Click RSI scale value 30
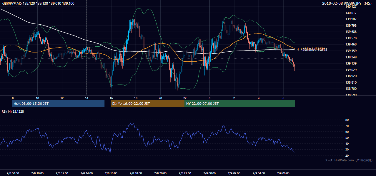Viewport: 376px width, 176px height. pyautogui.click(x=347, y=150)
